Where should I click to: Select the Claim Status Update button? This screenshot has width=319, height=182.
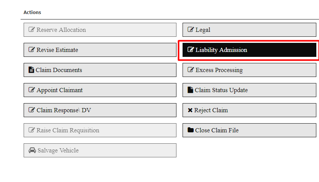[249, 90]
